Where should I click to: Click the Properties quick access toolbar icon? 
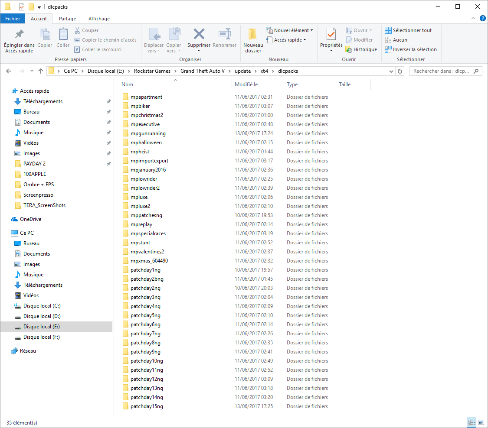[x=22, y=6]
